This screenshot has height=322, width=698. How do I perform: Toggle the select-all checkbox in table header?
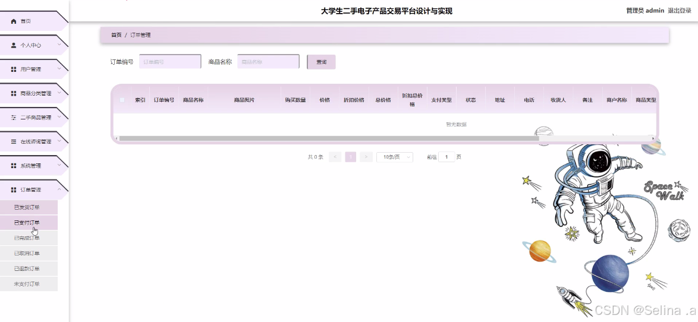pyautogui.click(x=122, y=100)
